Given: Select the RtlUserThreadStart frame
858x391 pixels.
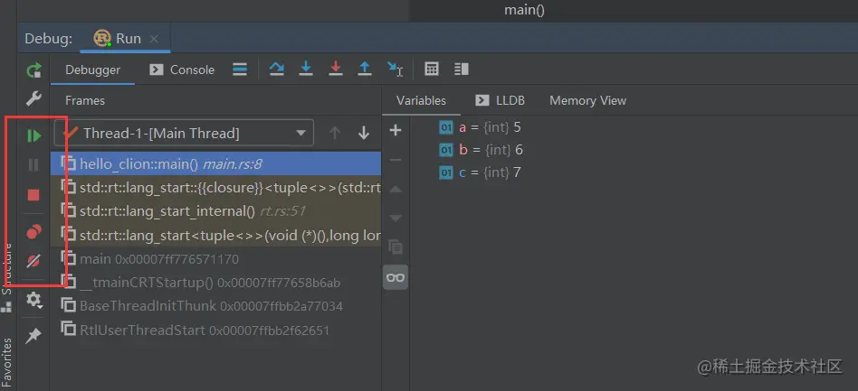Looking at the screenshot, I should [x=215, y=330].
